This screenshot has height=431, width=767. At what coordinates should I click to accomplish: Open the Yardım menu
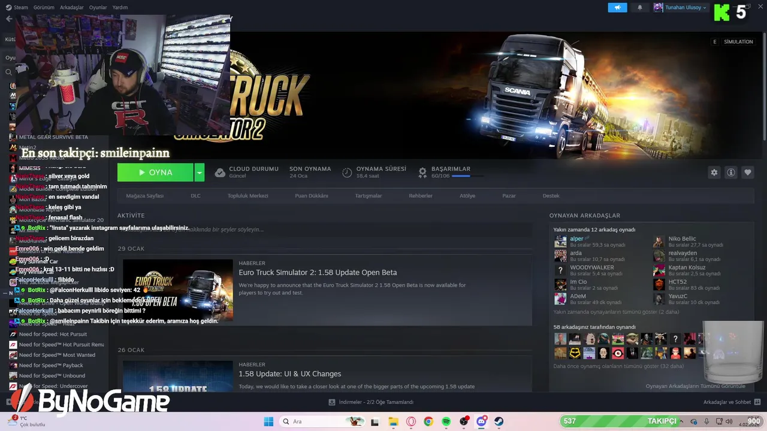point(120,8)
